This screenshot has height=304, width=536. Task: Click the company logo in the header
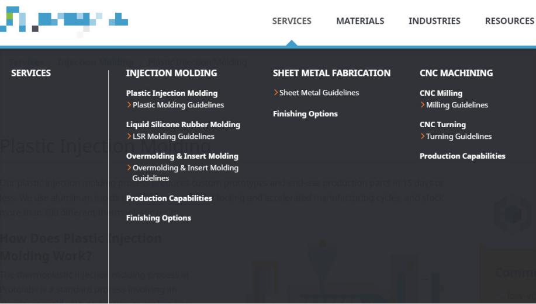point(64,20)
